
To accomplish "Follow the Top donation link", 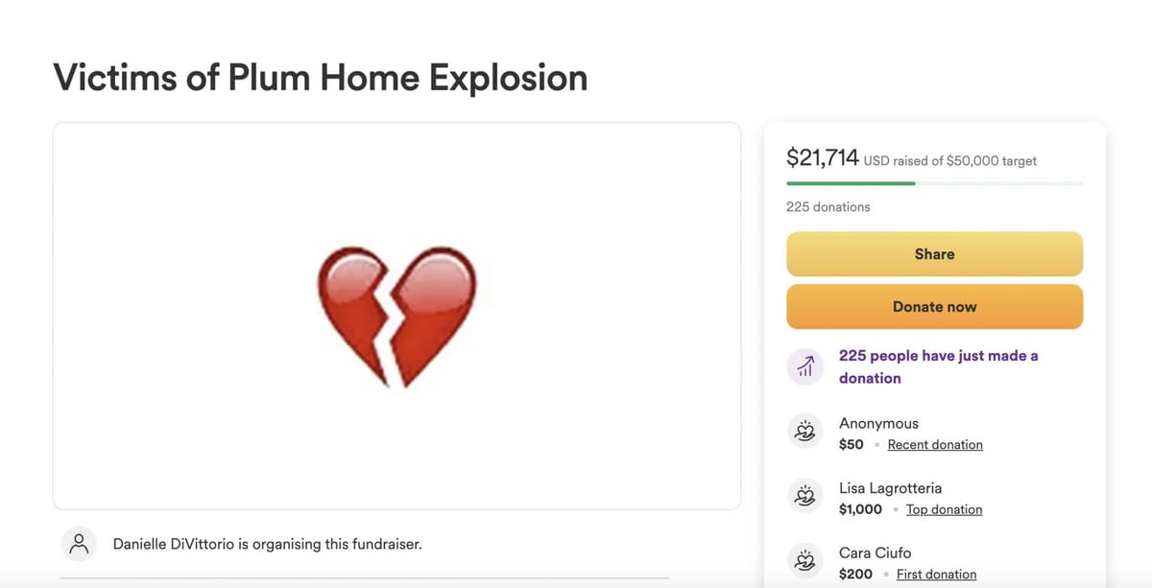I will tap(944, 508).
